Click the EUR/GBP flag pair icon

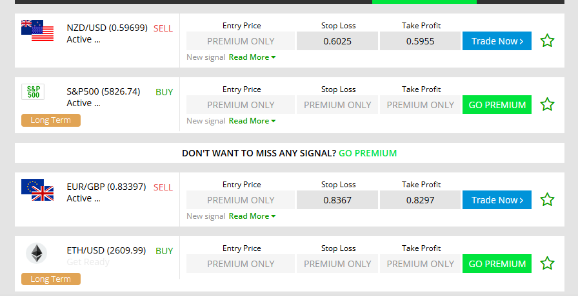pyautogui.click(x=37, y=190)
